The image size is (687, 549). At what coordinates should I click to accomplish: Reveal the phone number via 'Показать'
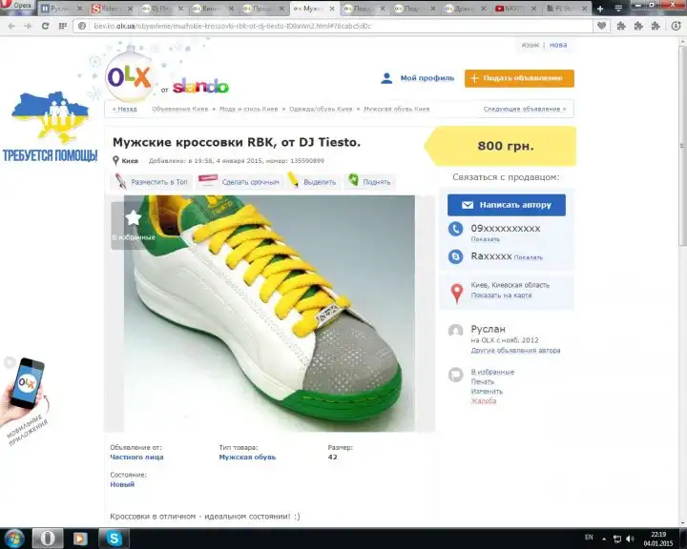coord(485,239)
